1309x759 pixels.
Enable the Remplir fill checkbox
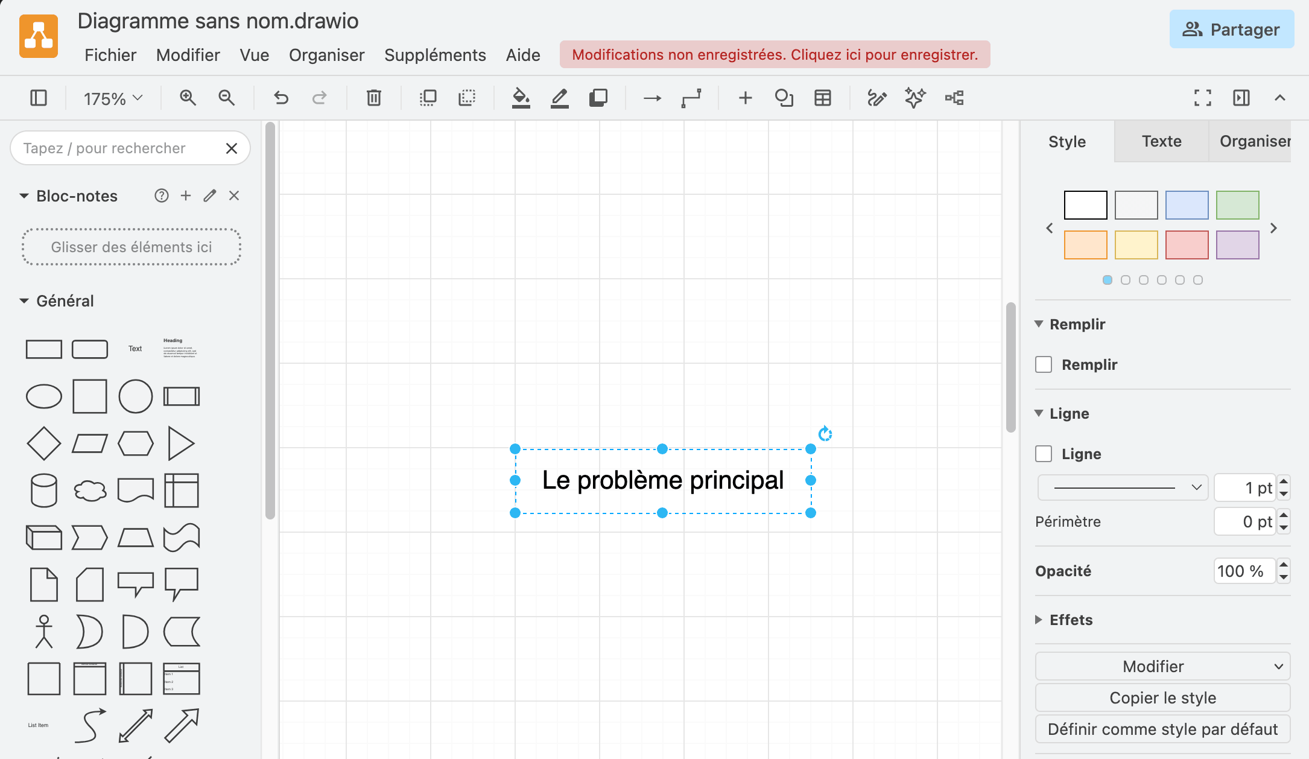[1044, 364]
